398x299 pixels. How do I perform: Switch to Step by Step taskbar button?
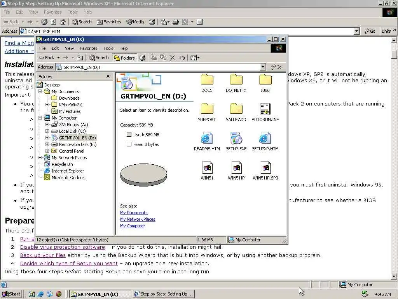164,294
